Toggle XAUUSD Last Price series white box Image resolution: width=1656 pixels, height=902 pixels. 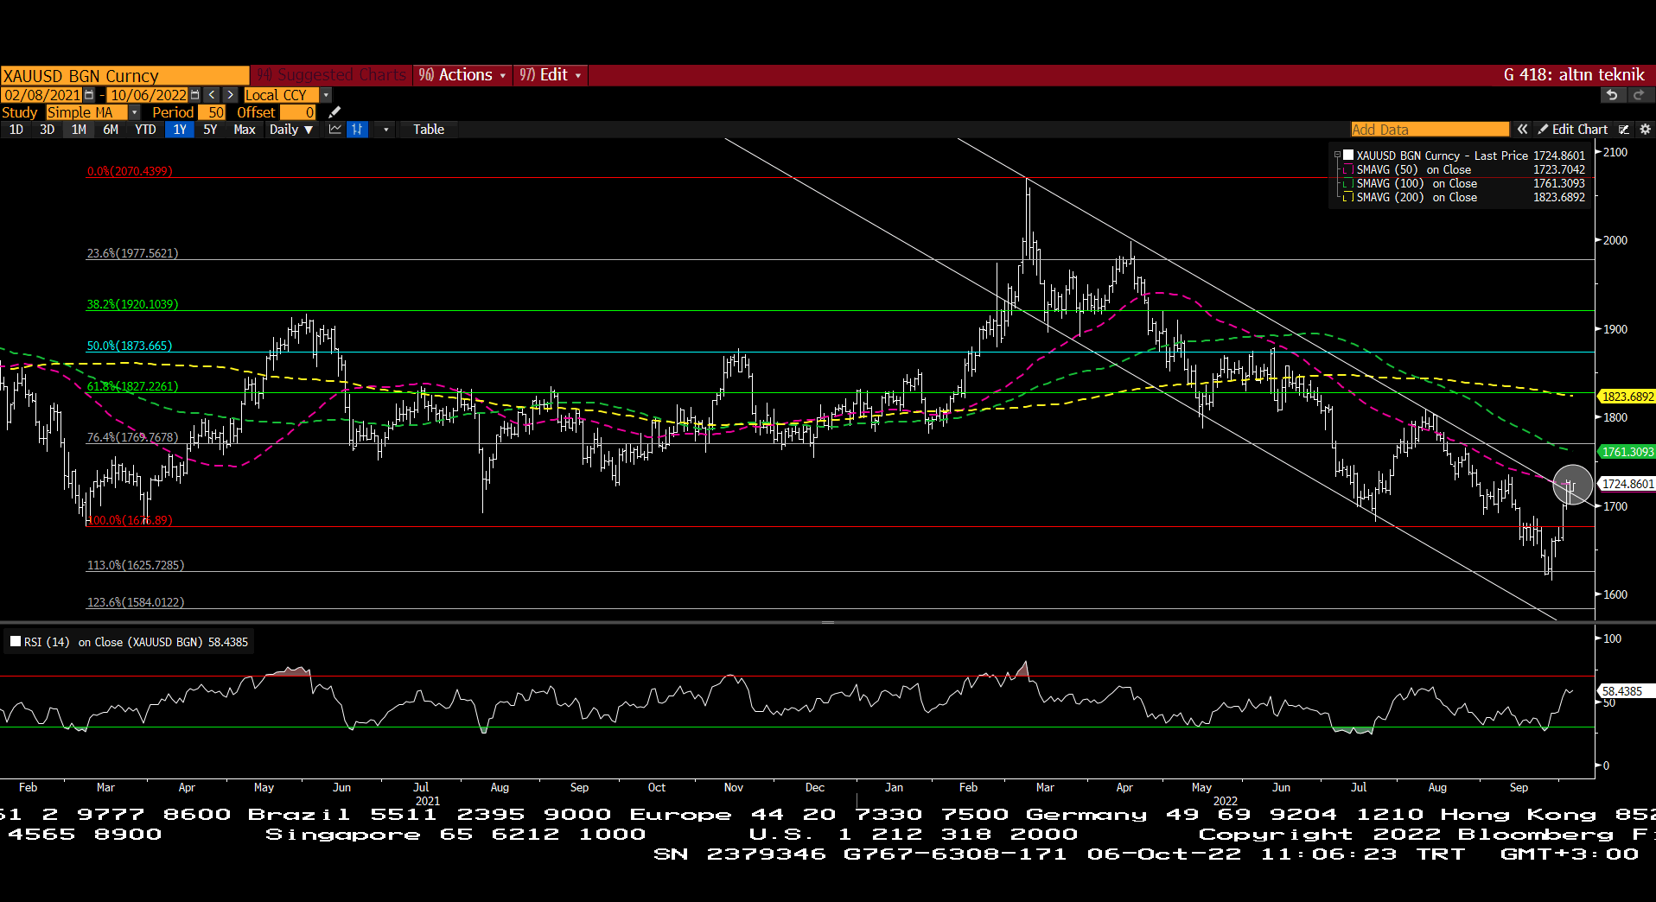pyautogui.click(x=1348, y=156)
